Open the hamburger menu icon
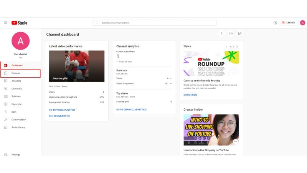Viewport: 307px width, 173px height. pyautogui.click(x=6, y=23)
